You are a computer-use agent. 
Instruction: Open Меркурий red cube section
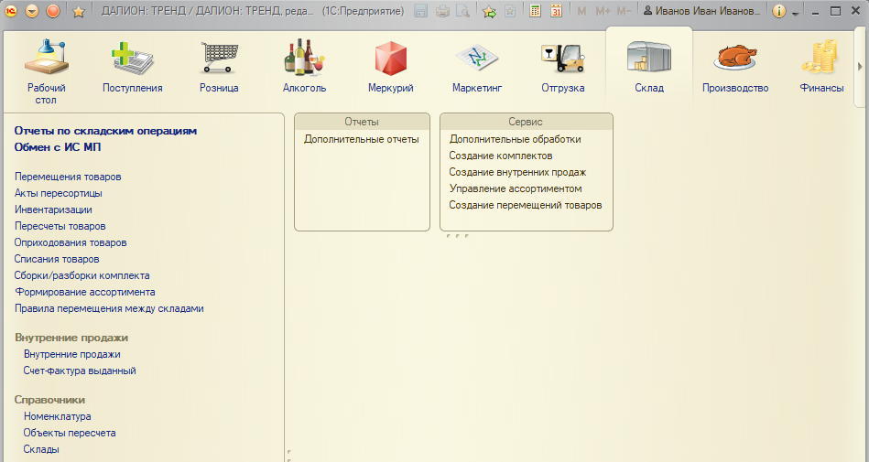tap(391, 67)
